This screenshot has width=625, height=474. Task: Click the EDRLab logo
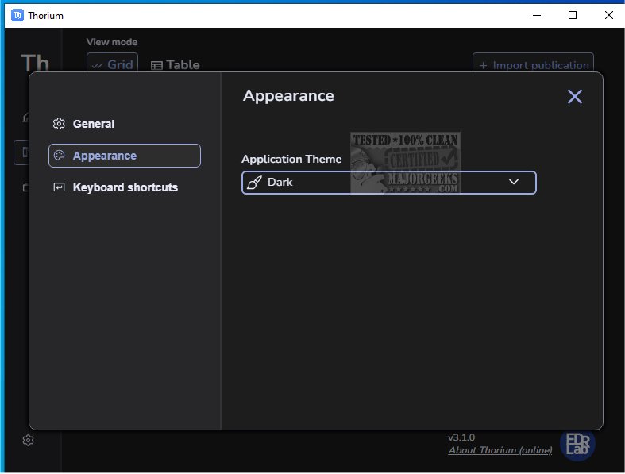tap(577, 444)
